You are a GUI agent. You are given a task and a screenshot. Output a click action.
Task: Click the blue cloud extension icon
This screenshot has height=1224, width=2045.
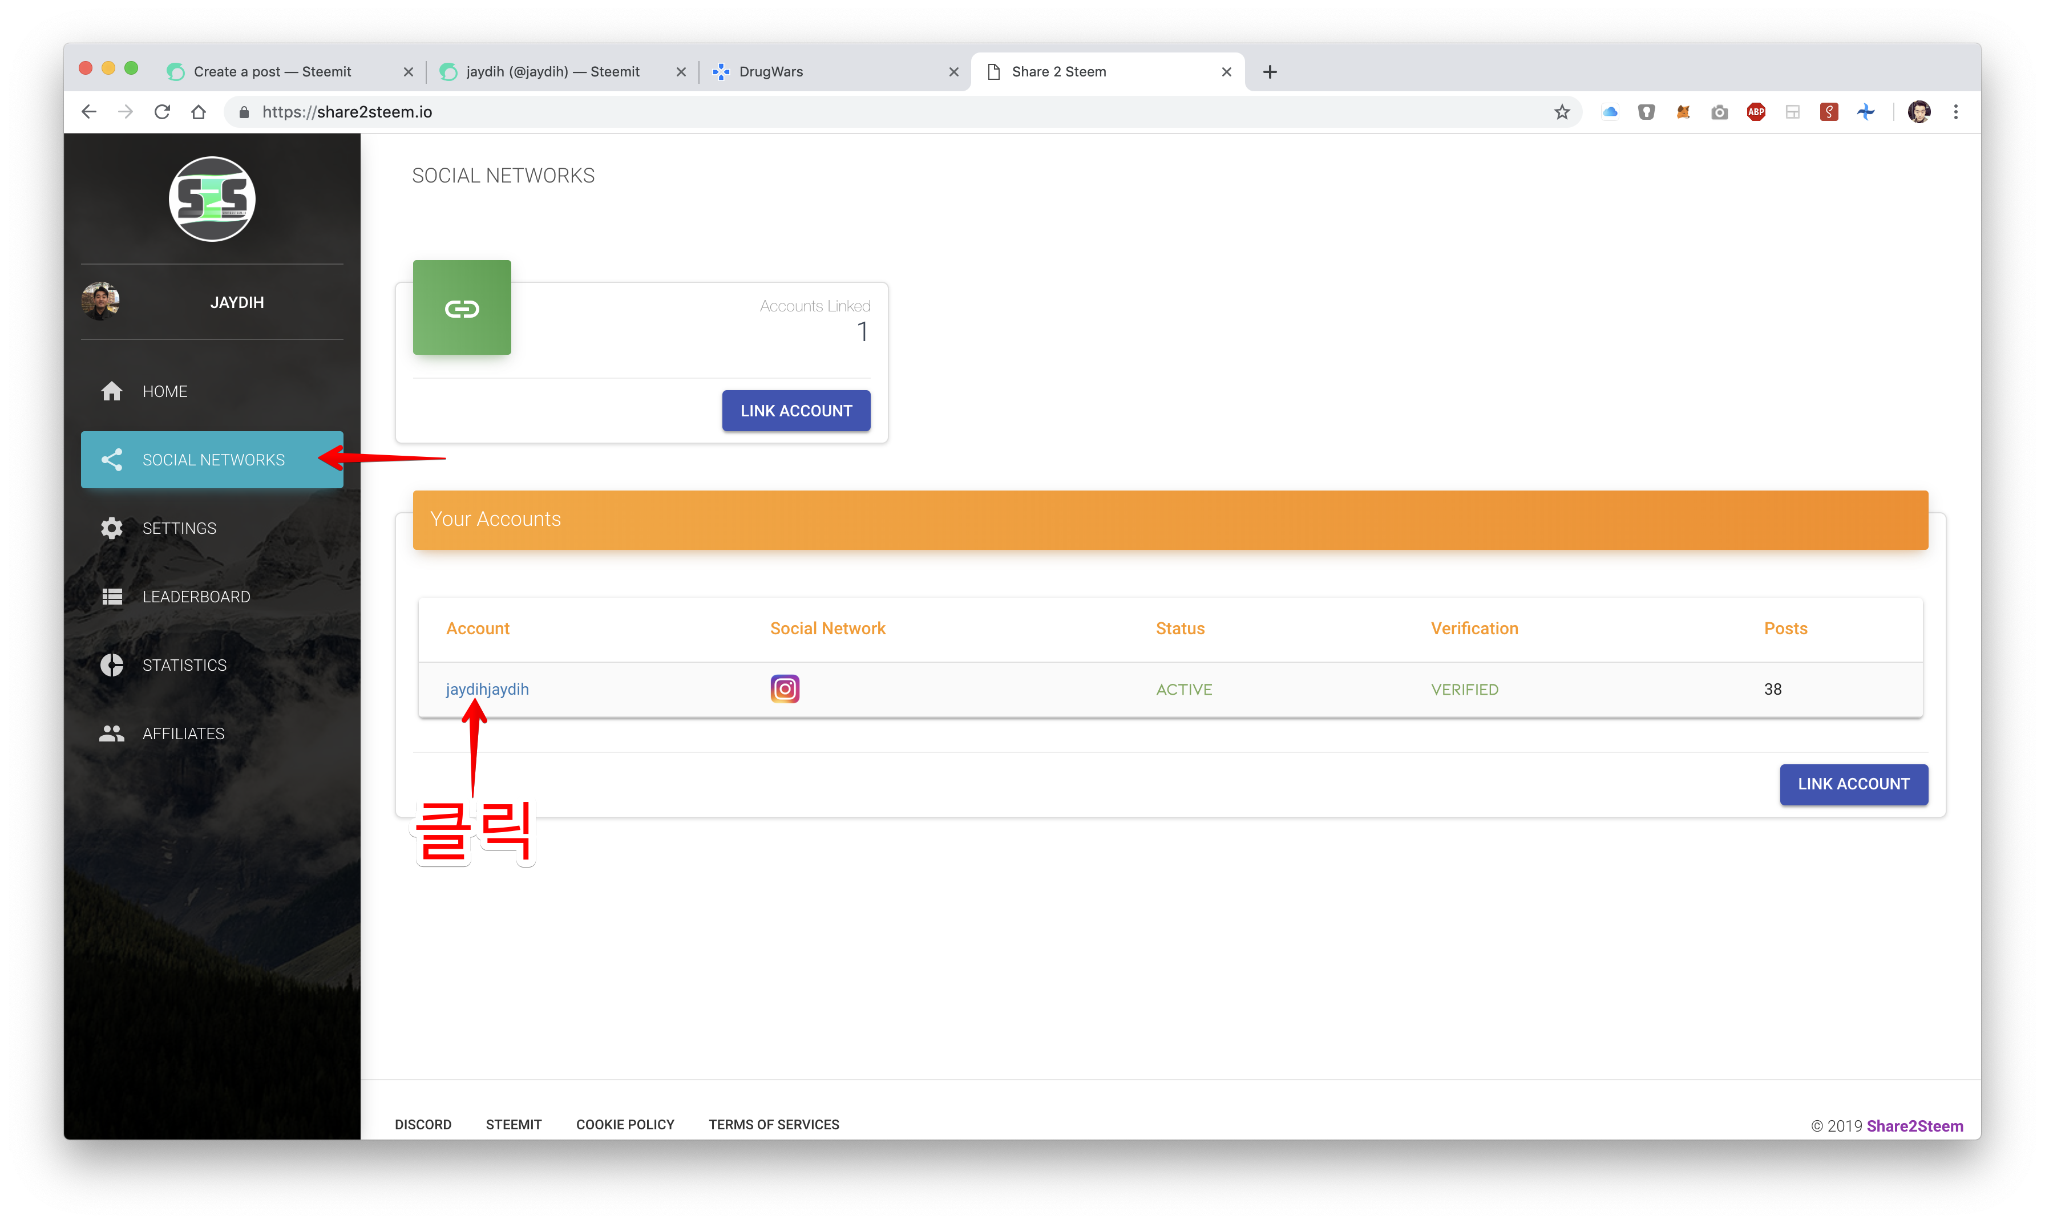[1610, 112]
